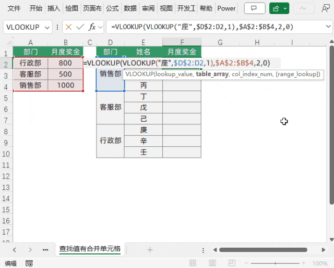Open the 公式 ribbon tab
Viewport: 334px width, 268px height.
[x=112, y=8]
